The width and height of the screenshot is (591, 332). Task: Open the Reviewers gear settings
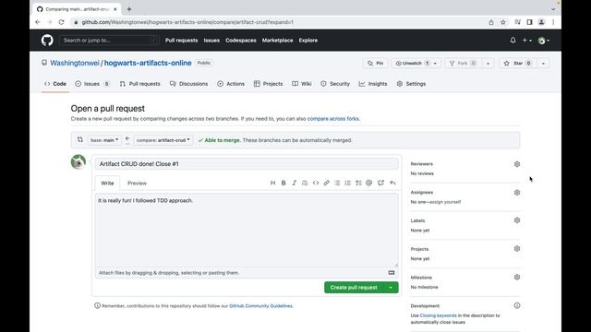pyautogui.click(x=517, y=164)
